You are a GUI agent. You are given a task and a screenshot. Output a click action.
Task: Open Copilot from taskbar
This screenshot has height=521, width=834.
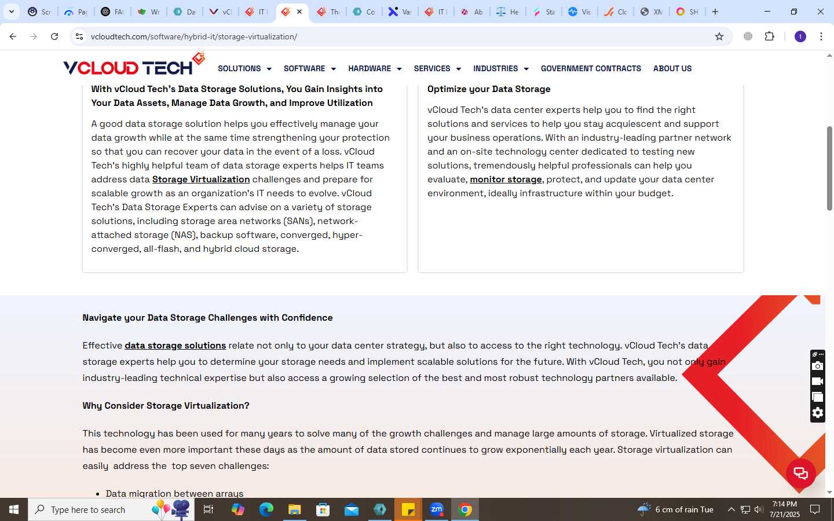coord(238,509)
